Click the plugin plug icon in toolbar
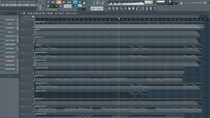210x118 pixels. pos(133,9)
